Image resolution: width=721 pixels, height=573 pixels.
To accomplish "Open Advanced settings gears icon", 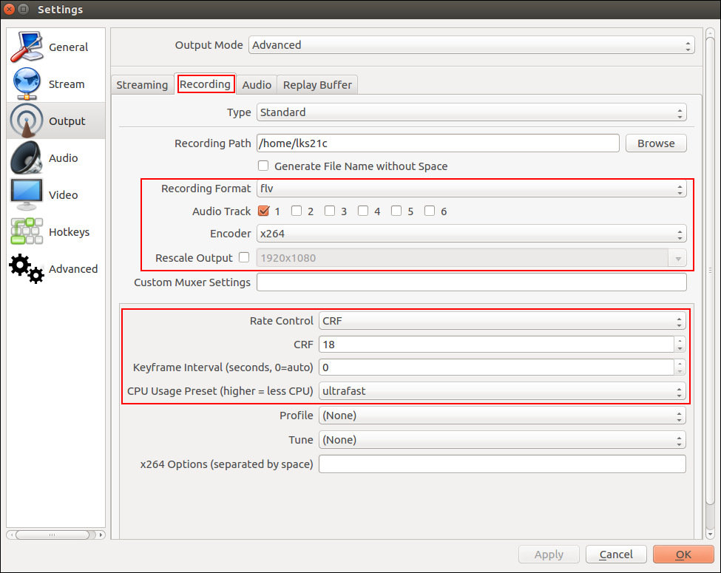I will point(27,268).
